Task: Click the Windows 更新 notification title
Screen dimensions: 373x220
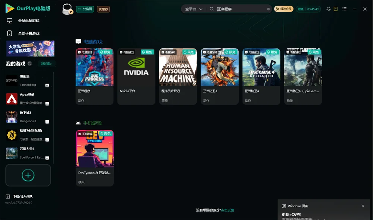Action: pos(298,206)
